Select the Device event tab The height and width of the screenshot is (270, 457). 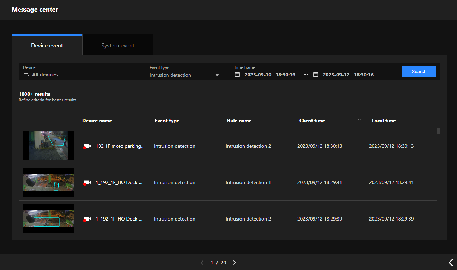(x=47, y=45)
